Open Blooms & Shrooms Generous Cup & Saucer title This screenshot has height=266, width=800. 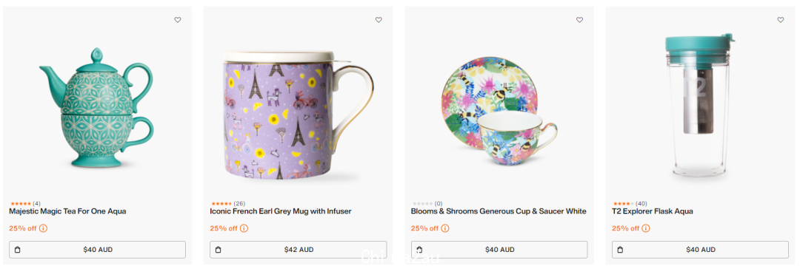(x=499, y=211)
